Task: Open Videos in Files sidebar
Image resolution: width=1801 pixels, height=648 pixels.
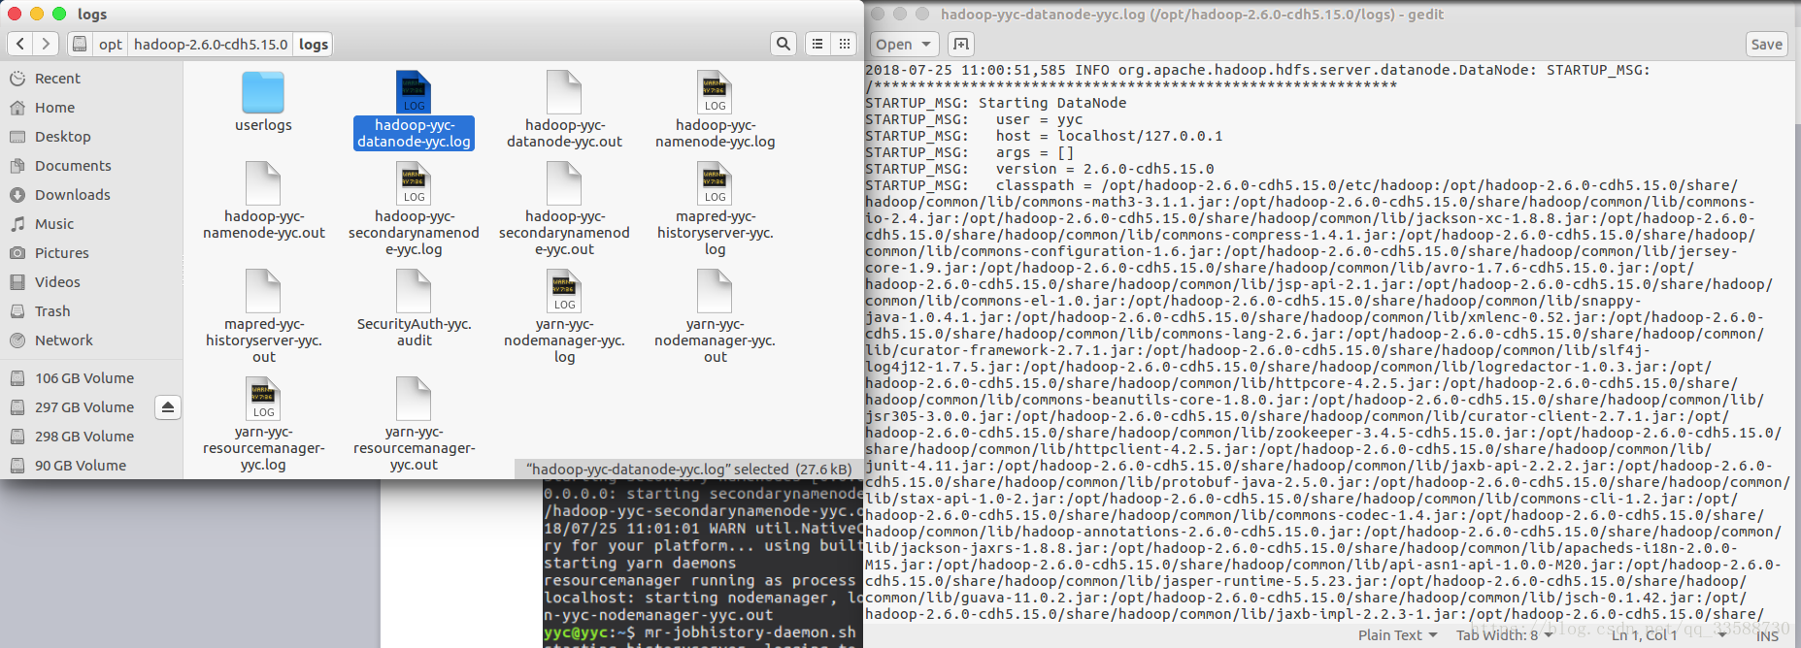Action: pos(91,282)
